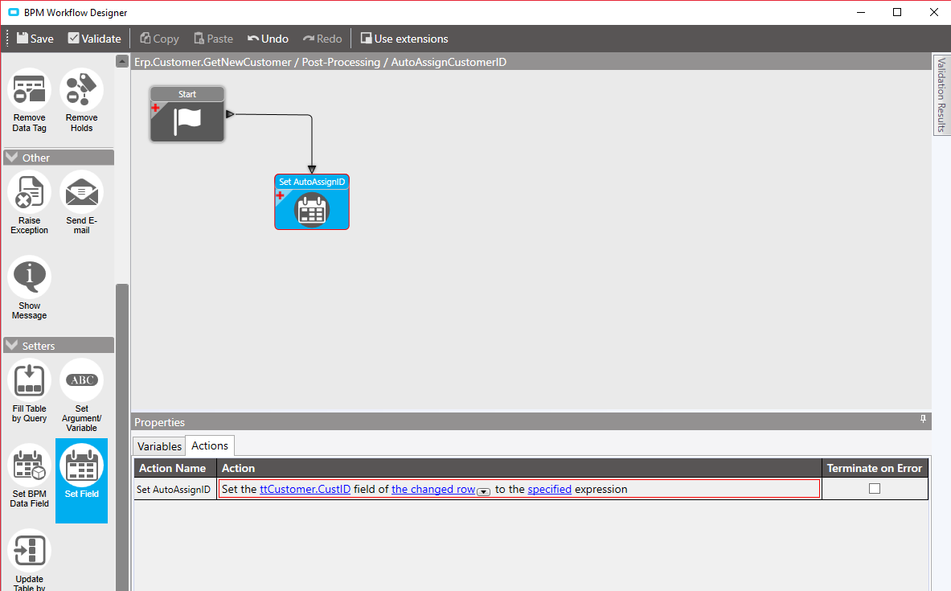951x591 pixels.
Task: Click the Start node on canvas
Action: [x=187, y=114]
